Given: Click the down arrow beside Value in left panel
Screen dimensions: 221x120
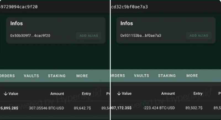Looking at the screenshot, I should coord(5,94).
